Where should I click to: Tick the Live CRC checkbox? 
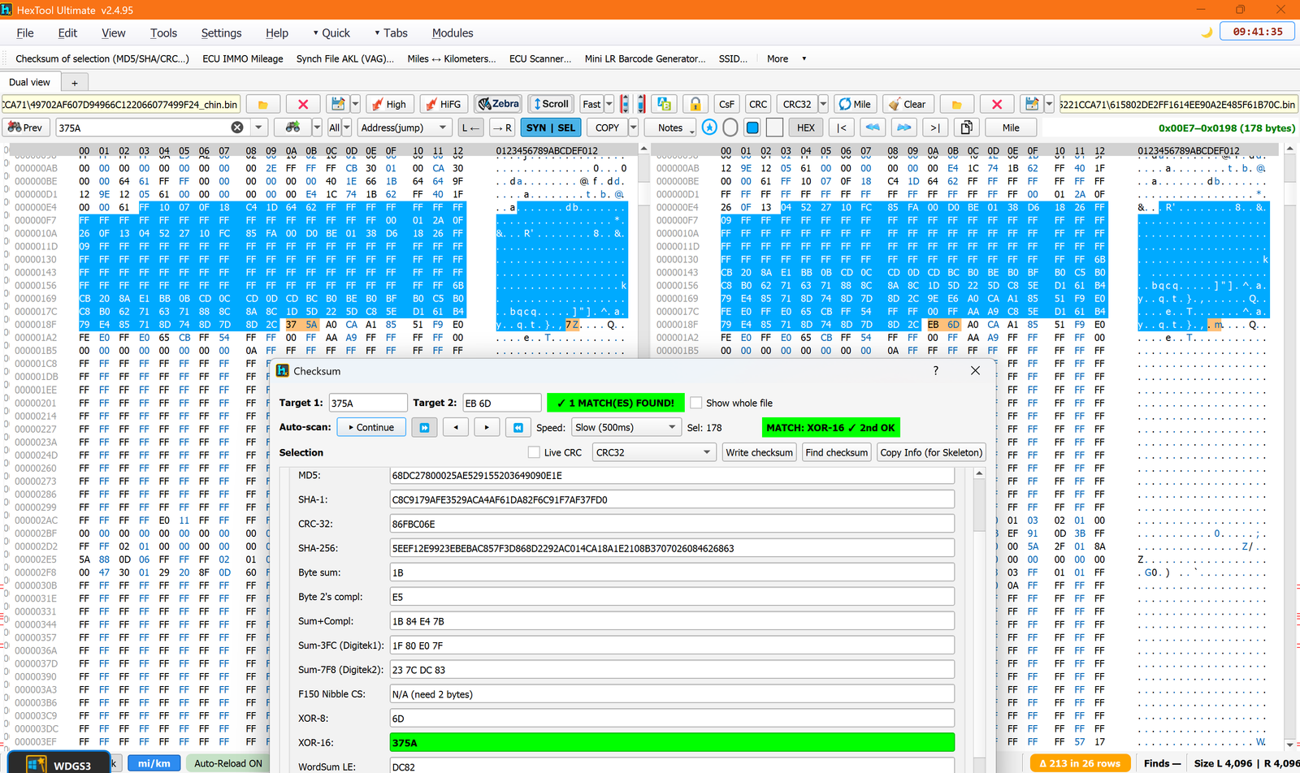(534, 452)
